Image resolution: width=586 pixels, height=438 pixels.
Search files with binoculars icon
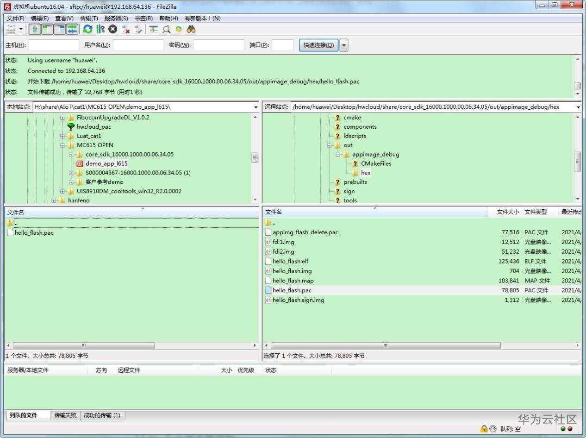[x=191, y=29]
